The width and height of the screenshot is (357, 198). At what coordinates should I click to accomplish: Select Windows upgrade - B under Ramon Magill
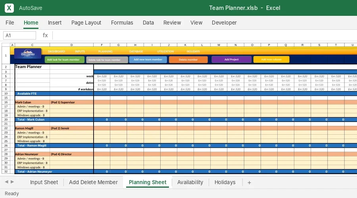[33, 141]
